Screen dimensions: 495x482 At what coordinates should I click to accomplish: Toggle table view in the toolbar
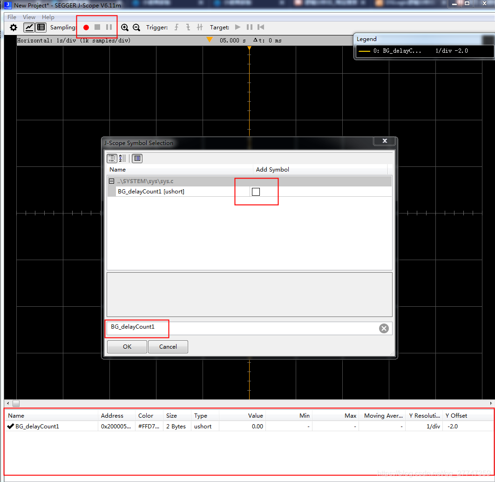(x=41, y=27)
